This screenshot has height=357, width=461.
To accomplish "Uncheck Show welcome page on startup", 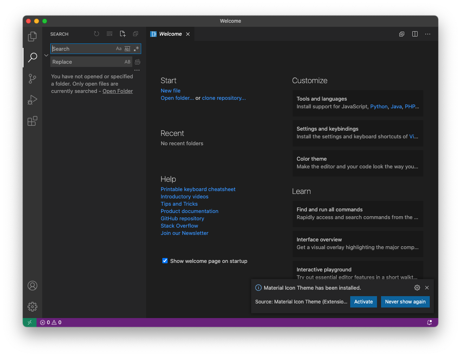I will pyautogui.click(x=165, y=260).
